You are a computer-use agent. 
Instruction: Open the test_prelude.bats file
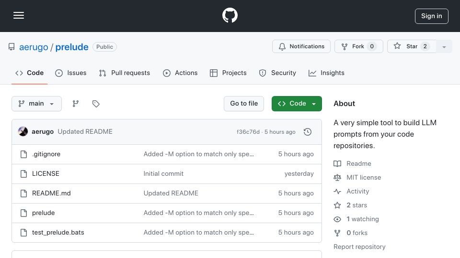click(x=58, y=233)
